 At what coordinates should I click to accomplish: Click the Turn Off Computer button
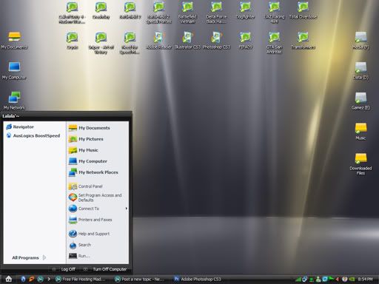[105, 269]
